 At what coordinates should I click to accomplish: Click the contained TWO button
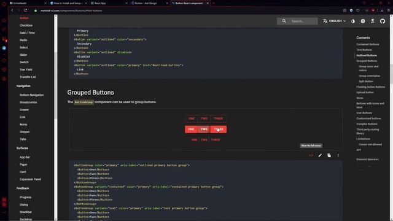tap(204, 130)
